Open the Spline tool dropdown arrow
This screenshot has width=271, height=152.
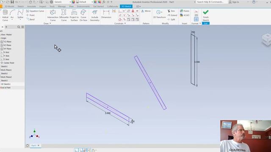click(20, 19)
